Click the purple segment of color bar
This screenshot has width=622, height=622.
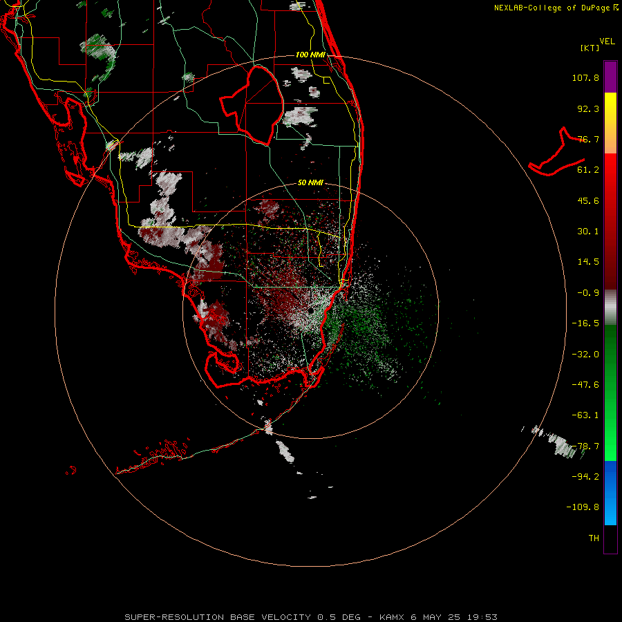pos(610,77)
